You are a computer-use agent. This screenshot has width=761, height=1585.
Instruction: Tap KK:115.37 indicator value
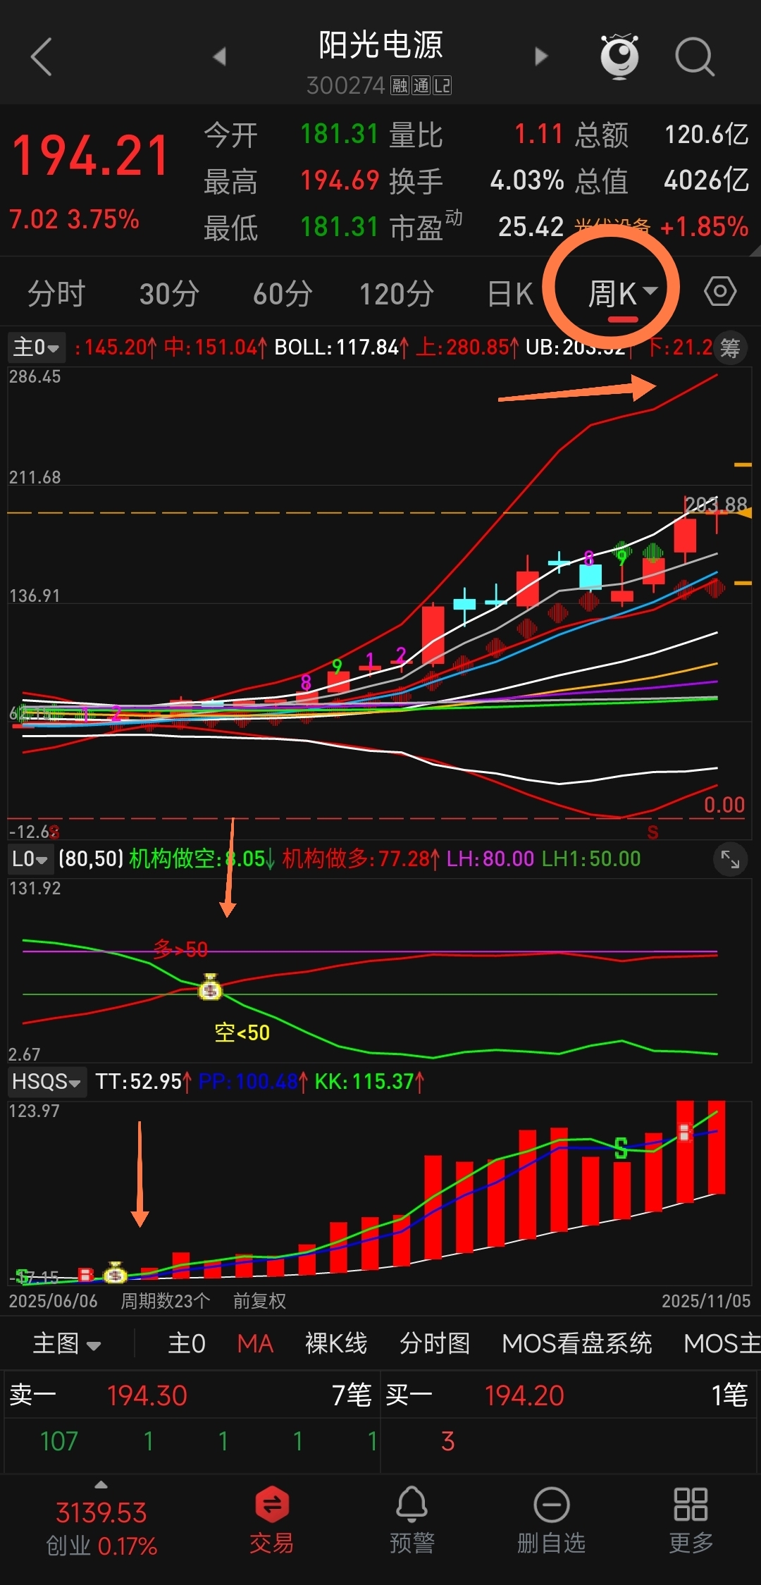(x=369, y=1082)
